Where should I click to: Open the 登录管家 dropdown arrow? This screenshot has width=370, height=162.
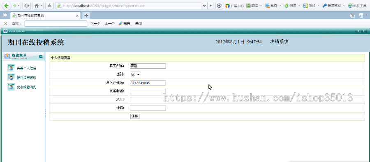[344, 6]
